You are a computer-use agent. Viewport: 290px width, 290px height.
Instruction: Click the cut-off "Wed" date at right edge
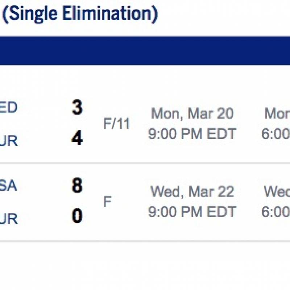(277, 191)
